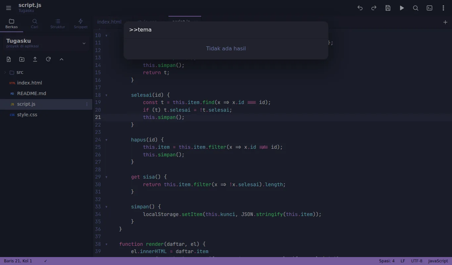This screenshot has width=452, height=265.
Task: Select script.js in the file tree
Action: click(46, 104)
